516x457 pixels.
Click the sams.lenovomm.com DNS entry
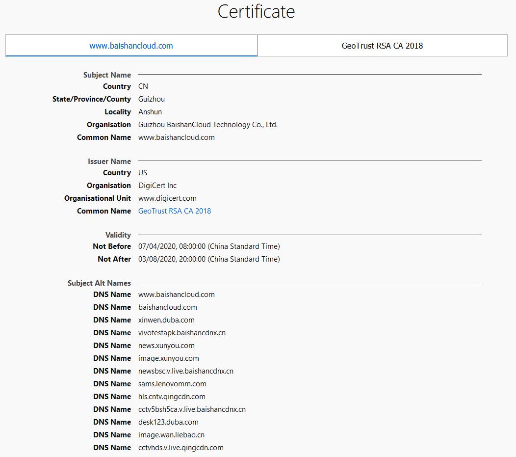172,384
